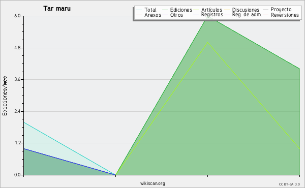Click the red Reversiones legend color line
Viewport: 305px width, 188px height.
(265, 15)
